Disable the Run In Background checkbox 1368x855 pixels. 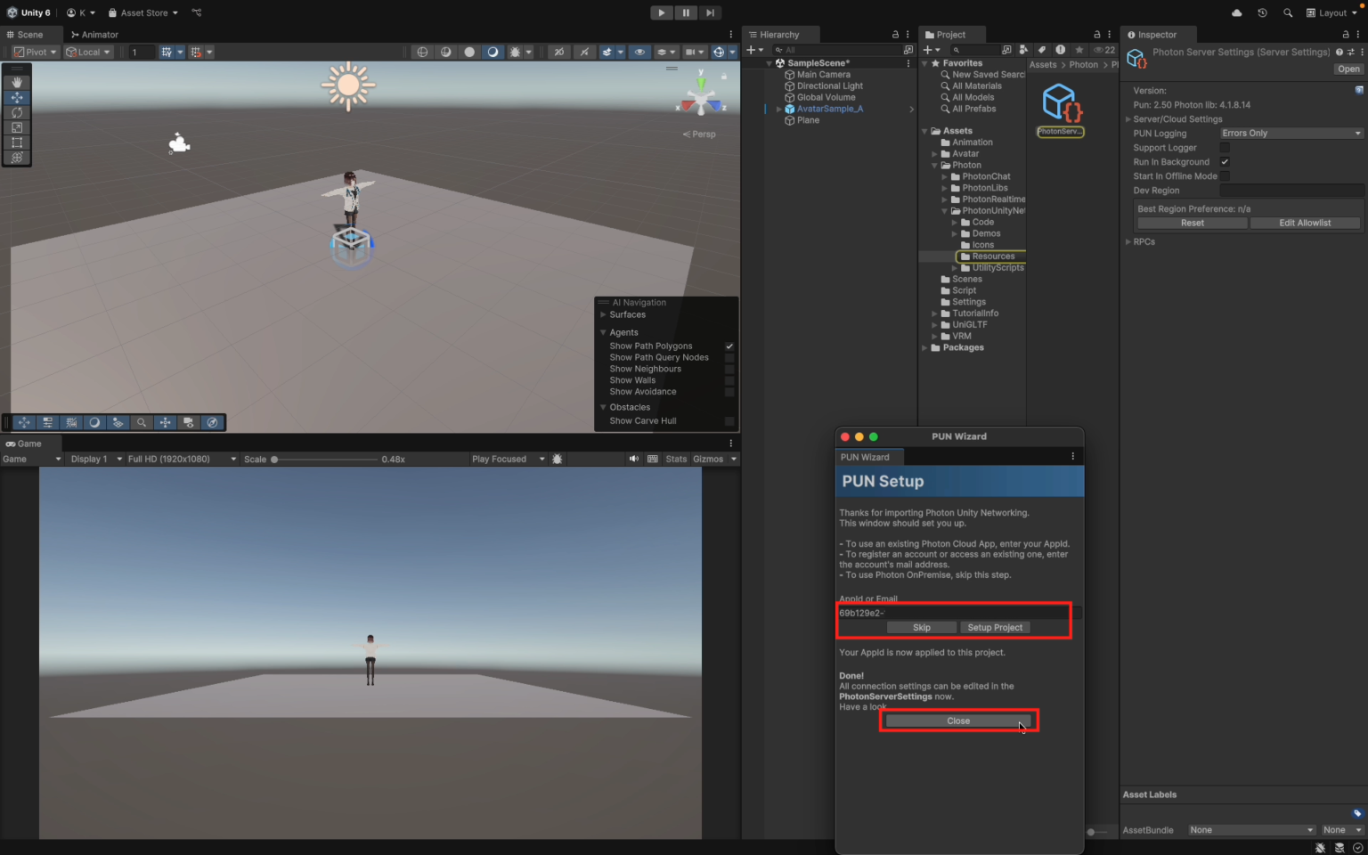[1225, 161]
